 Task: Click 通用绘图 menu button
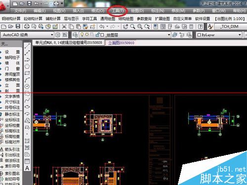tap(108, 19)
